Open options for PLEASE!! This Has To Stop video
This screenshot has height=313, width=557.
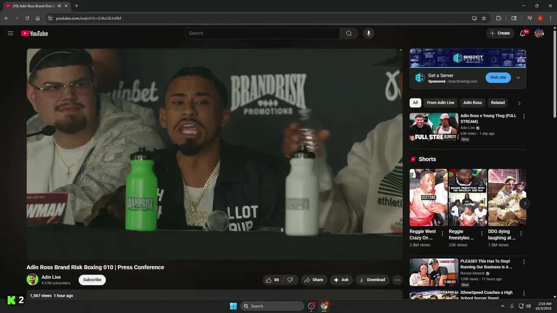point(524,262)
